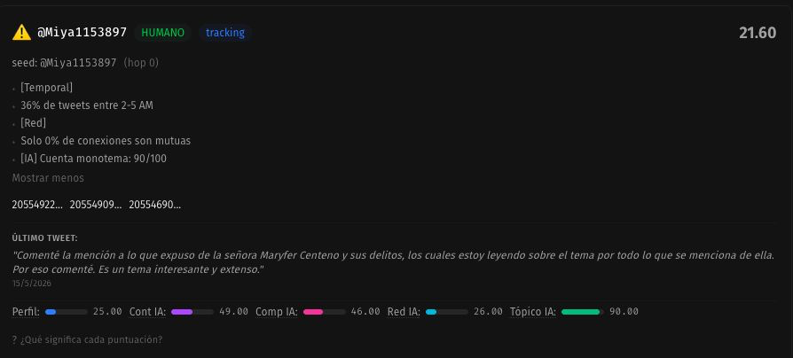Click the (hop 0) label
This screenshot has height=358, width=793.
coord(141,63)
